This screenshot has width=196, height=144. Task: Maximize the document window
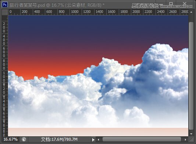(x=171, y=4)
